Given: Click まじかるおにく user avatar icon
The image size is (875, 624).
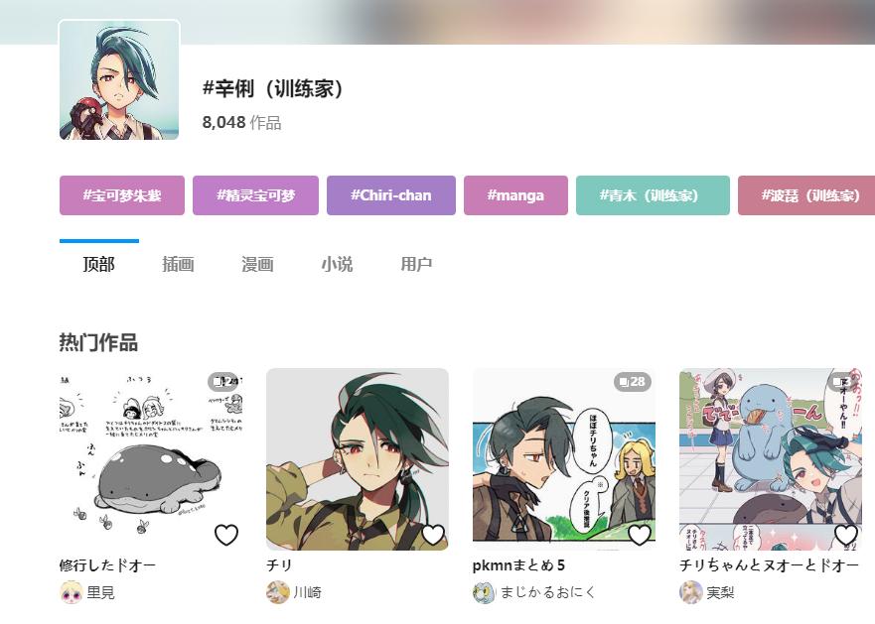Looking at the screenshot, I should click(484, 591).
